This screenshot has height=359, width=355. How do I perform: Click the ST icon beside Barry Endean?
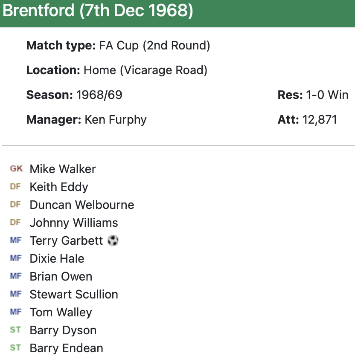(15, 348)
